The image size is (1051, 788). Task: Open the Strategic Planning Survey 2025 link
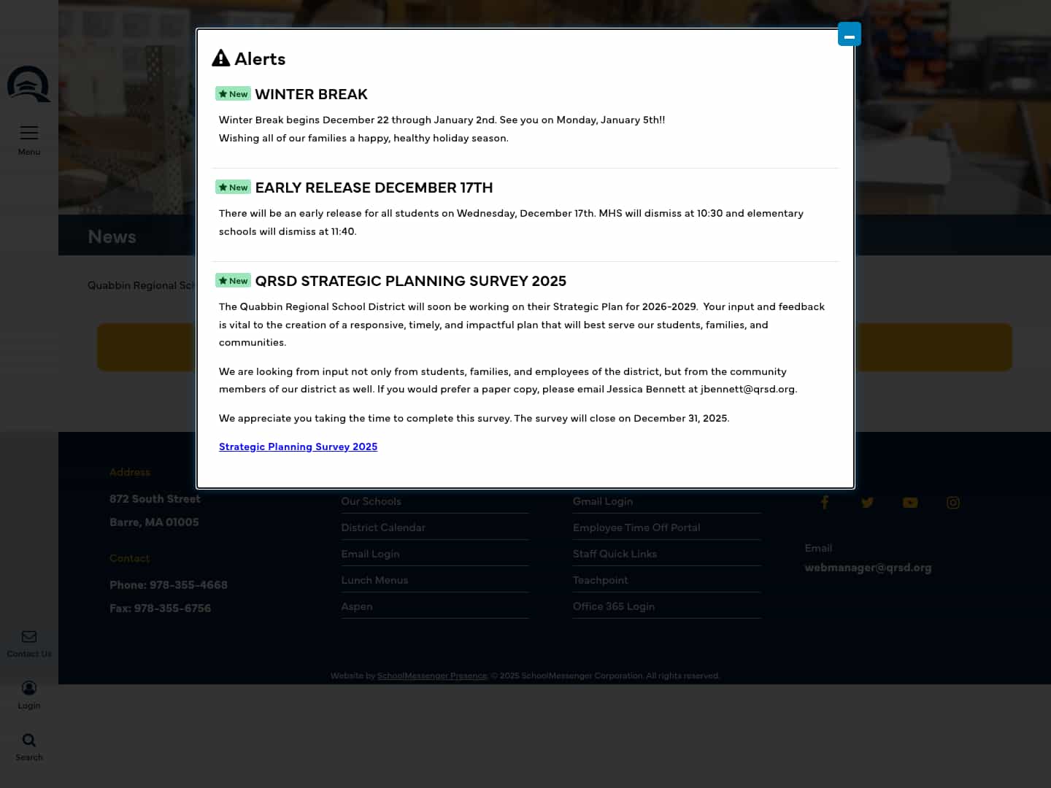(298, 447)
